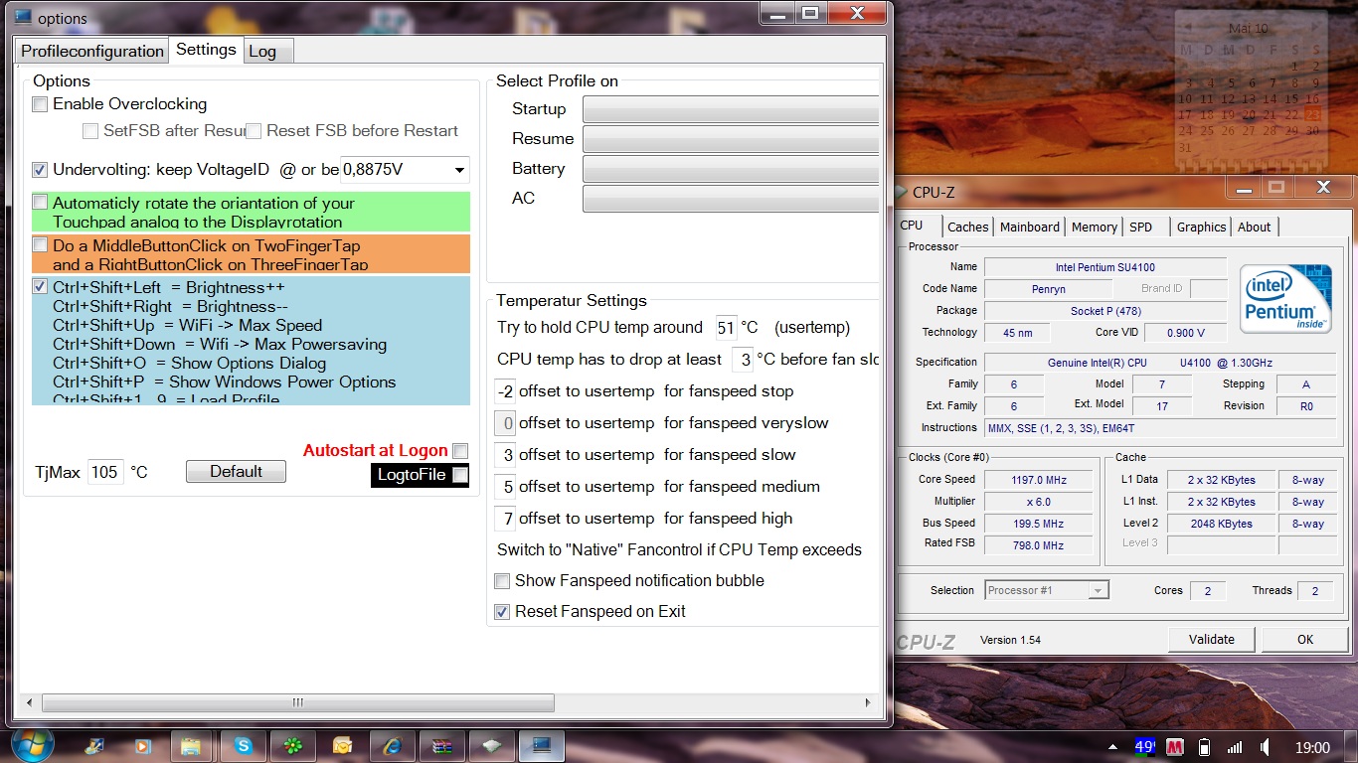Open ICQ green flower taskbar icon

[x=292, y=746]
